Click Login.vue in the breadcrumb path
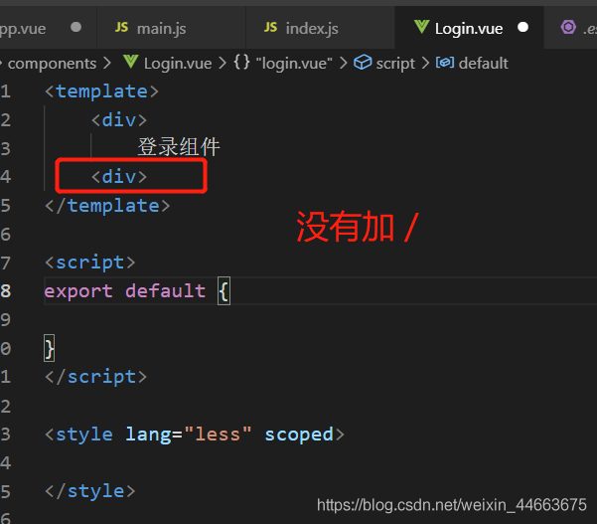The height and width of the screenshot is (524, 597). pyautogui.click(x=178, y=64)
